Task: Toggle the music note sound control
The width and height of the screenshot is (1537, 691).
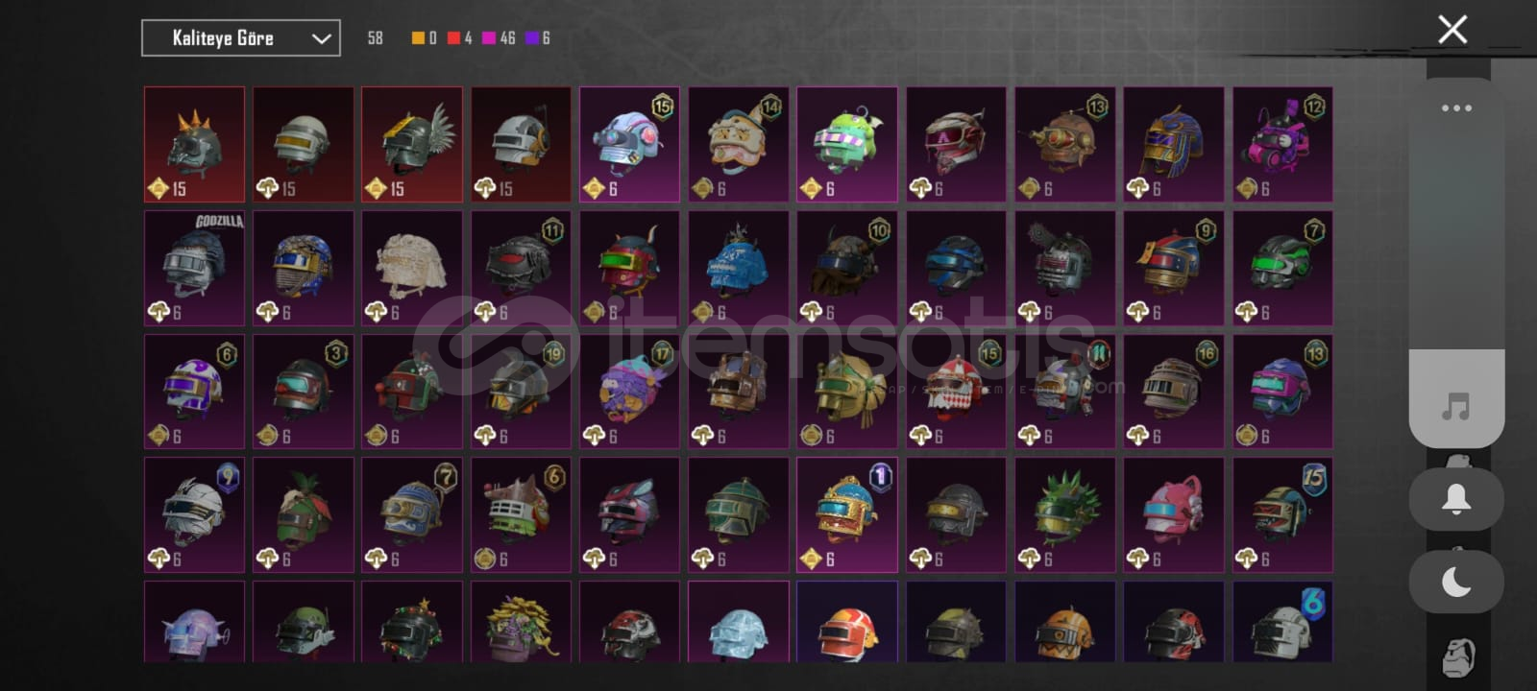Action: pos(1456,407)
